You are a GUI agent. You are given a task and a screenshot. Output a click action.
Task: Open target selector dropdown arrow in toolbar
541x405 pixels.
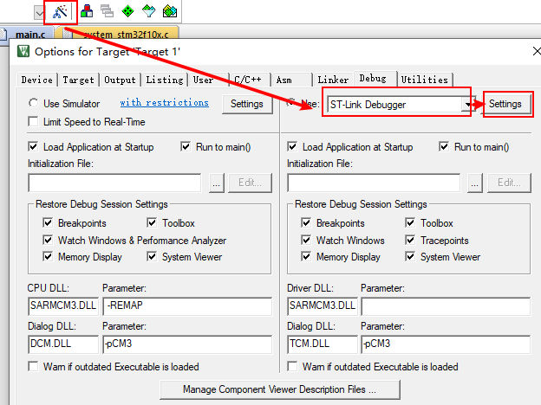click(x=39, y=12)
